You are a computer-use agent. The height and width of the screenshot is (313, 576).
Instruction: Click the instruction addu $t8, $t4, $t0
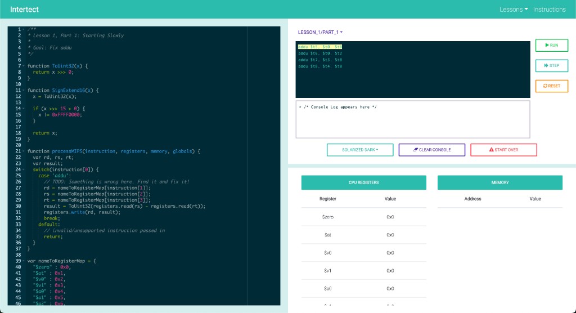pos(320,66)
